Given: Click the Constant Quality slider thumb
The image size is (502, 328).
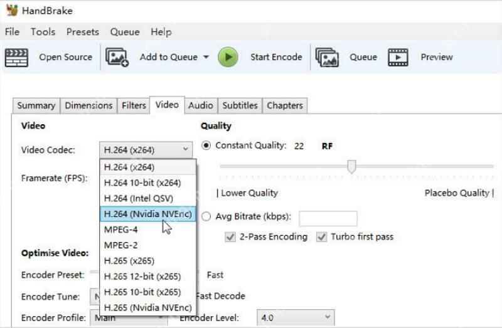Looking at the screenshot, I should (x=351, y=167).
